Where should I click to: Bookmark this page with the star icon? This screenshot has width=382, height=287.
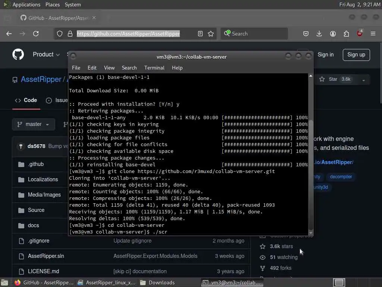click(211, 34)
